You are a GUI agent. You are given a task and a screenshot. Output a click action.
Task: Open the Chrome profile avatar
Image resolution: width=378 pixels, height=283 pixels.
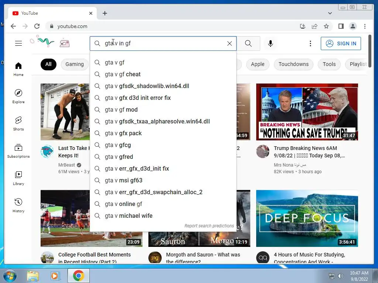tap(353, 26)
